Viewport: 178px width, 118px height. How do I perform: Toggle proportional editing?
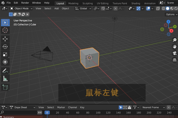coord(116,8)
